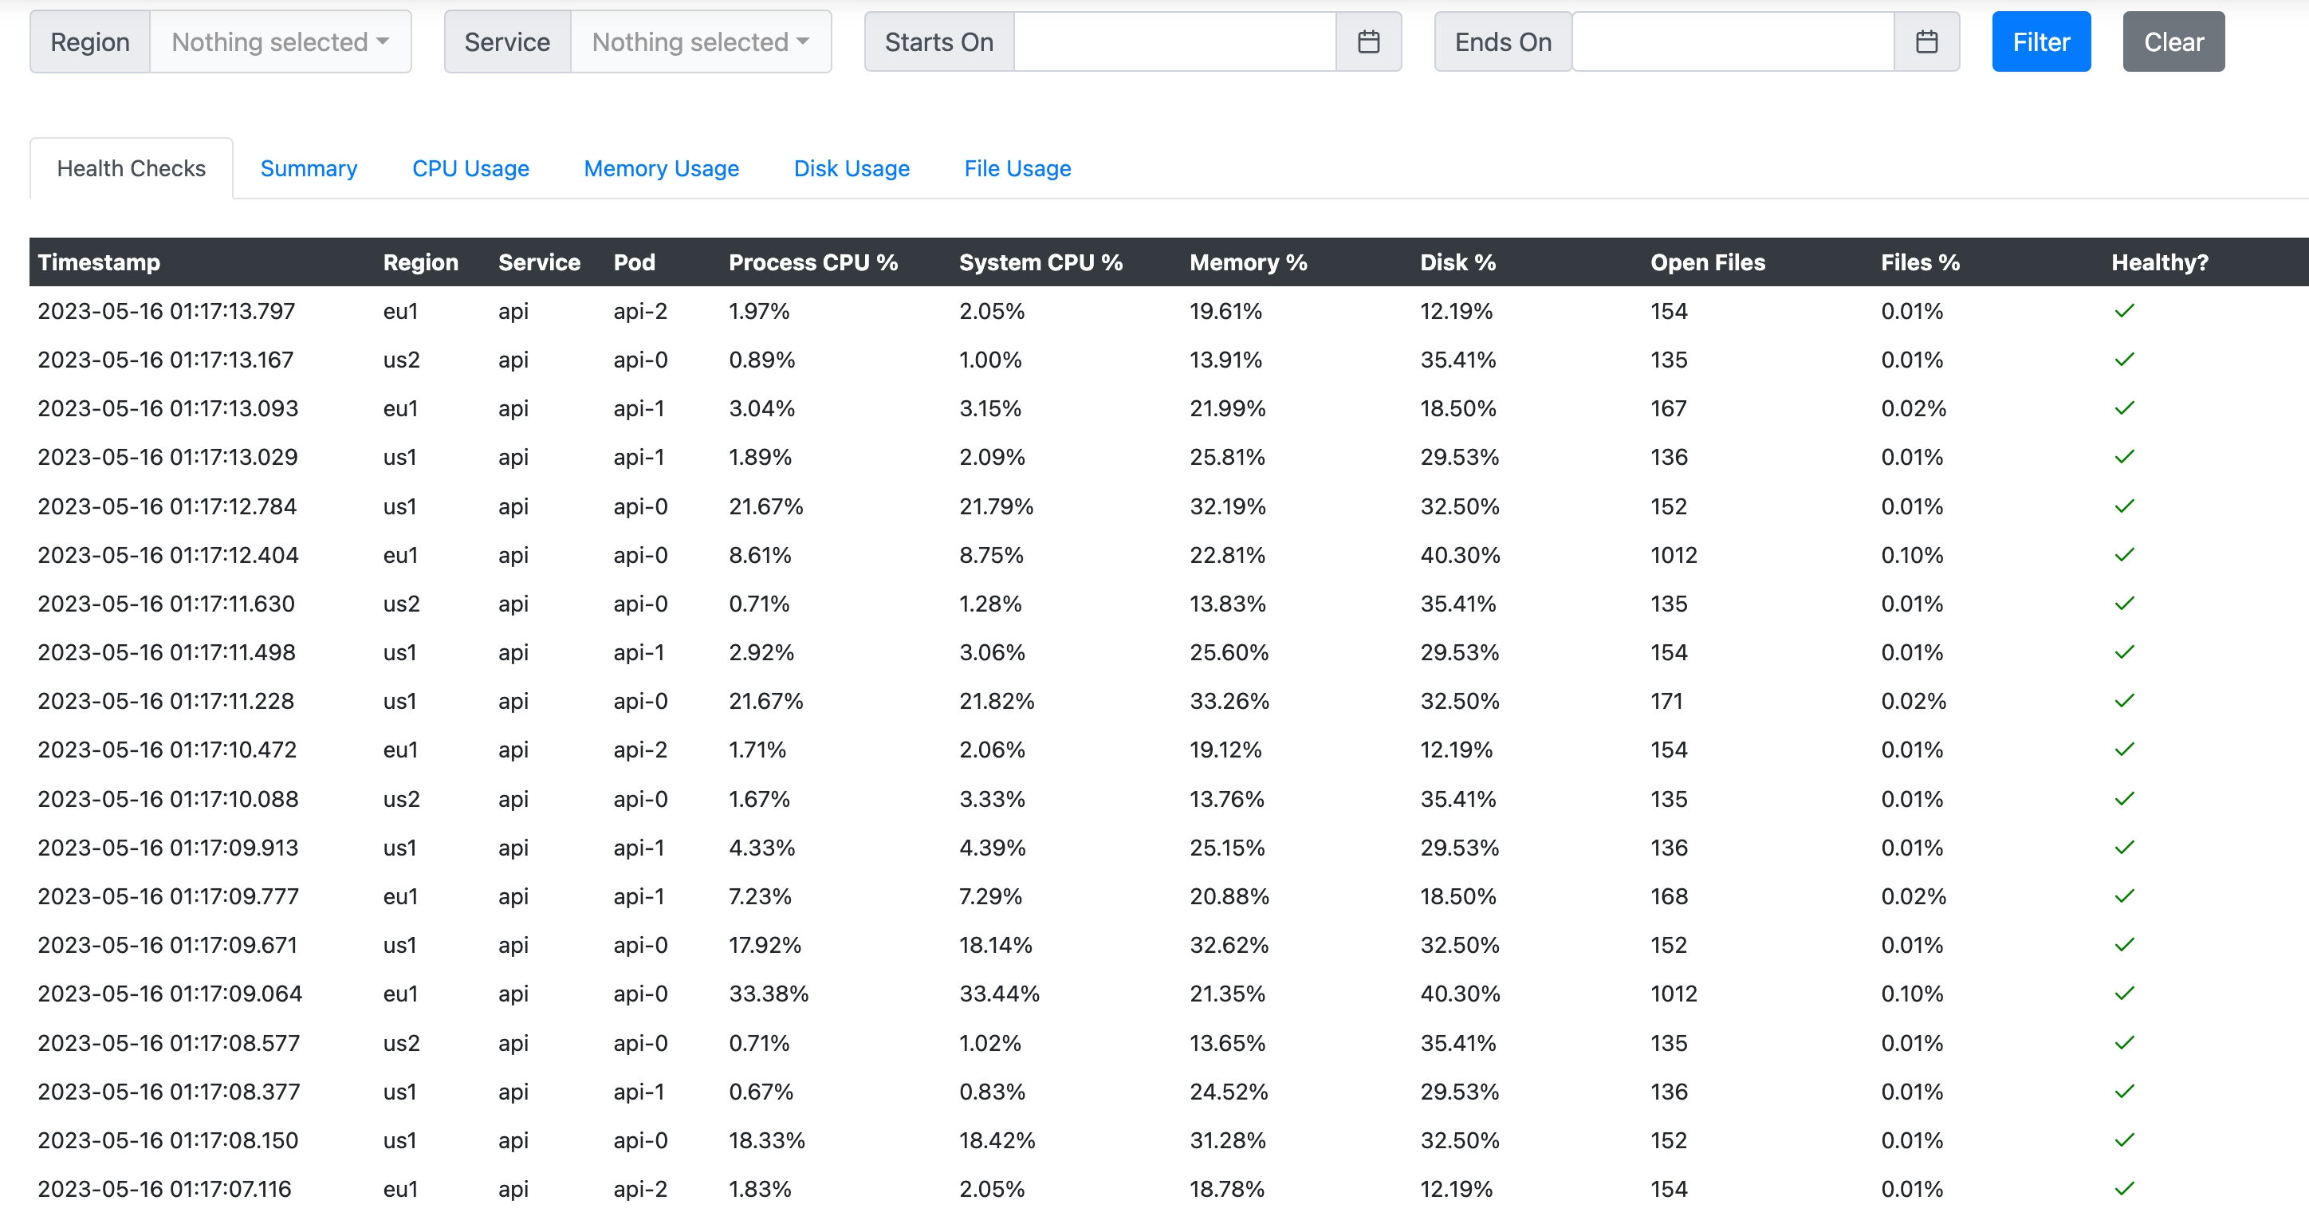Open the File Usage tab

[1017, 168]
